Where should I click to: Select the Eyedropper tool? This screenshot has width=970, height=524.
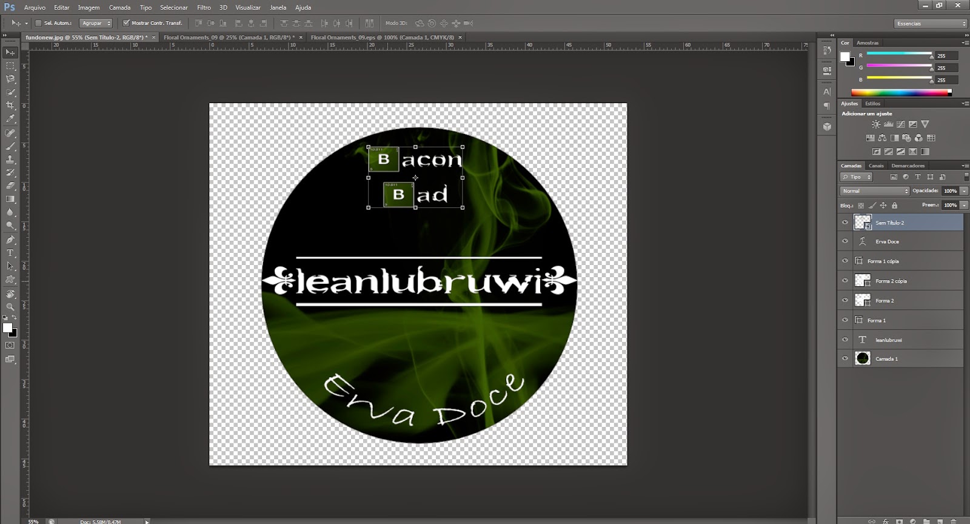[10, 119]
